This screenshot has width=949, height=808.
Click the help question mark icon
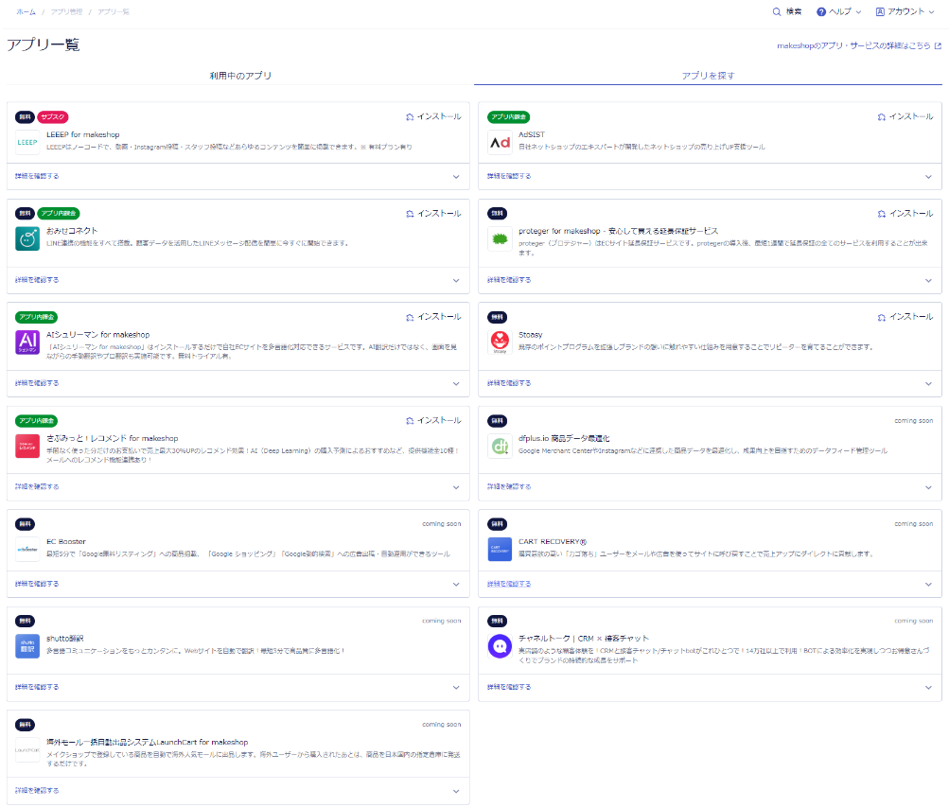coord(821,11)
